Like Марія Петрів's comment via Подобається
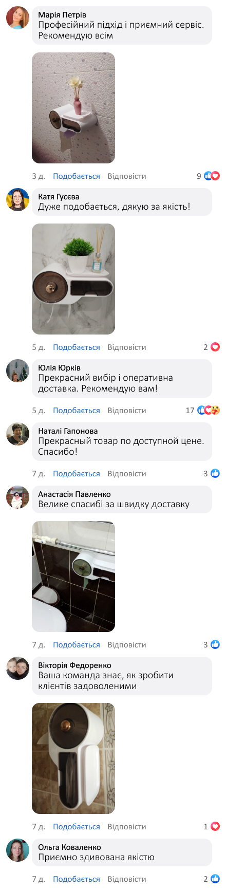This screenshot has width=226, height=891. coord(77,176)
